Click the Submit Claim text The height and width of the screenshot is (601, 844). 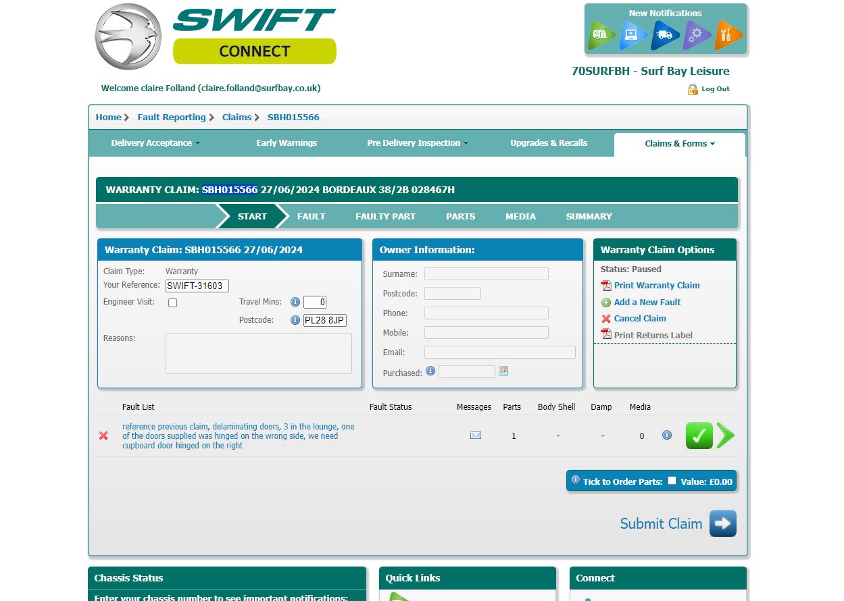661,523
